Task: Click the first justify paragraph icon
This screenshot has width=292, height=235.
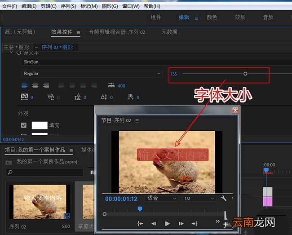Action: 61,85
